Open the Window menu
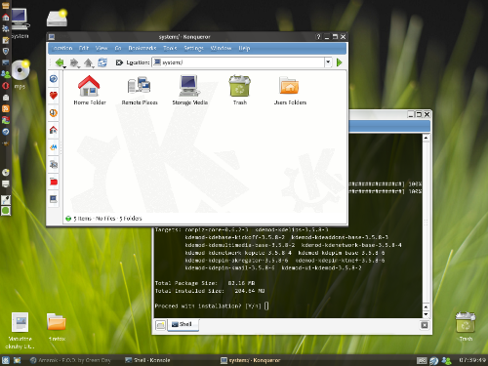This screenshot has width=488, height=366. [x=221, y=48]
